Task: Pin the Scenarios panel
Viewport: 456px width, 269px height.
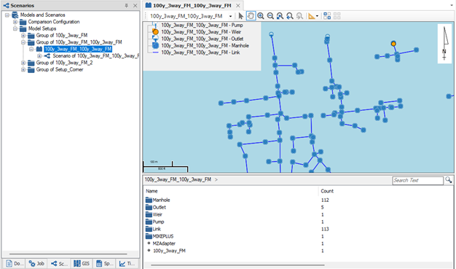Action: click(x=127, y=6)
